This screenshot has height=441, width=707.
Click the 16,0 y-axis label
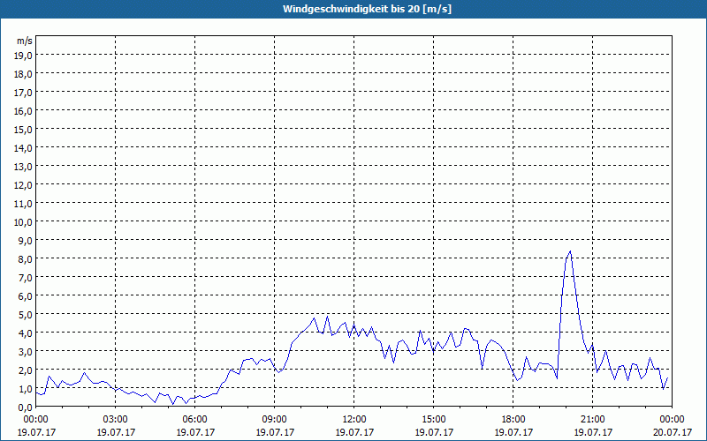pos(25,111)
